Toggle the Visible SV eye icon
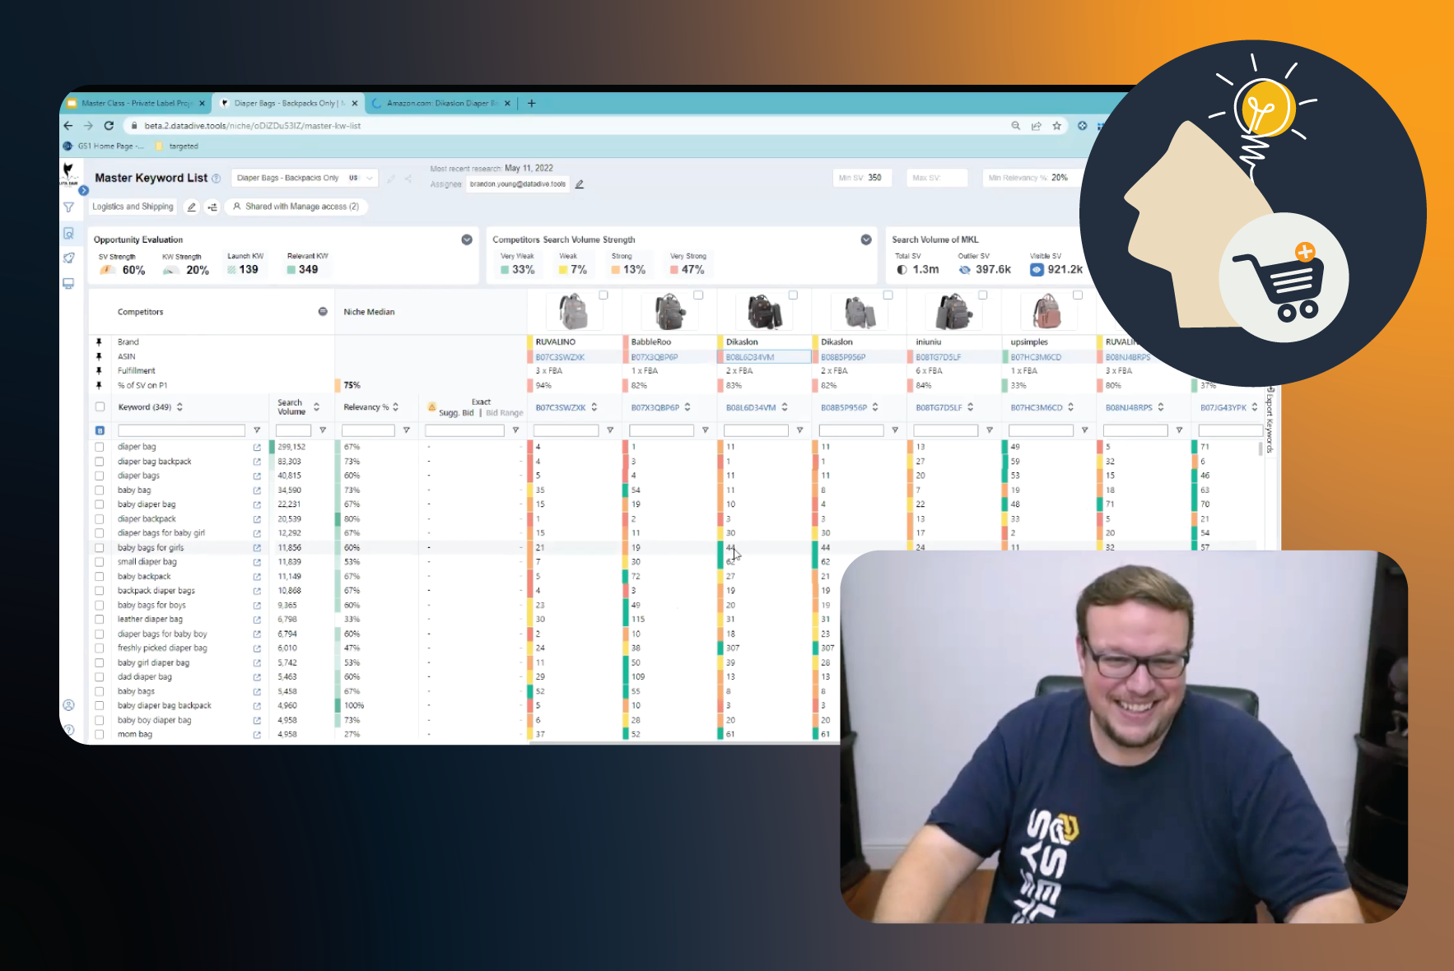The image size is (1454, 971). click(1037, 270)
